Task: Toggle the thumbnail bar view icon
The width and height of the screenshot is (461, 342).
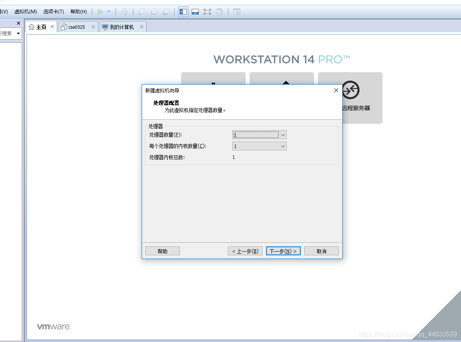Action: [x=195, y=12]
